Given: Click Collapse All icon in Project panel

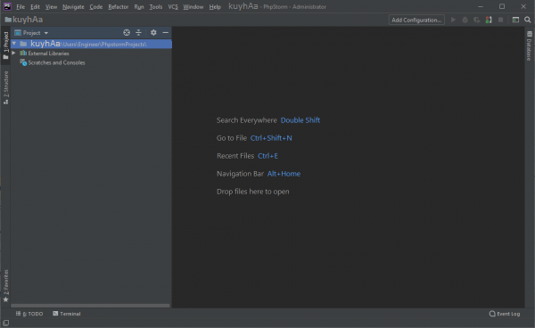Looking at the screenshot, I should (x=138, y=32).
